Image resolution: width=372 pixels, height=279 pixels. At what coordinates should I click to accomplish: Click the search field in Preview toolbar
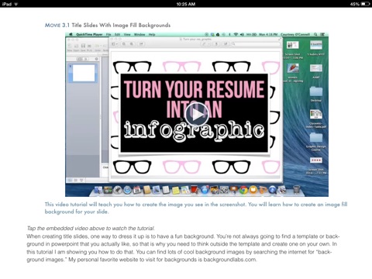coord(256,44)
